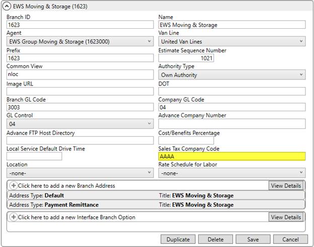The width and height of the screenshot is (314, 247).
Task: Focus the Estimate Sequence Number field
Action: (x=186, y=58)
